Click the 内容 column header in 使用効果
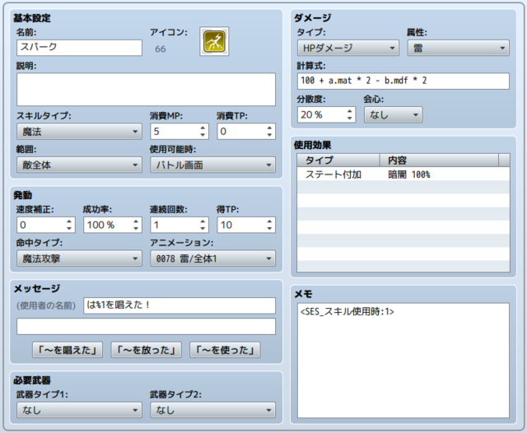This screenshot has height=433, width=527. (439, 161)
